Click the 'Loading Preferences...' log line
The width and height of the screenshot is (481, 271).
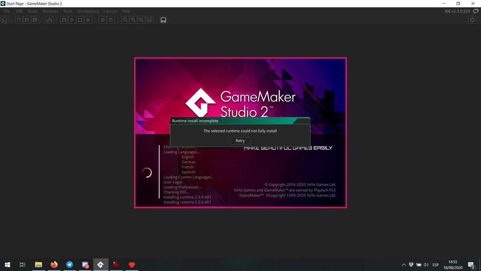point(182,187)
